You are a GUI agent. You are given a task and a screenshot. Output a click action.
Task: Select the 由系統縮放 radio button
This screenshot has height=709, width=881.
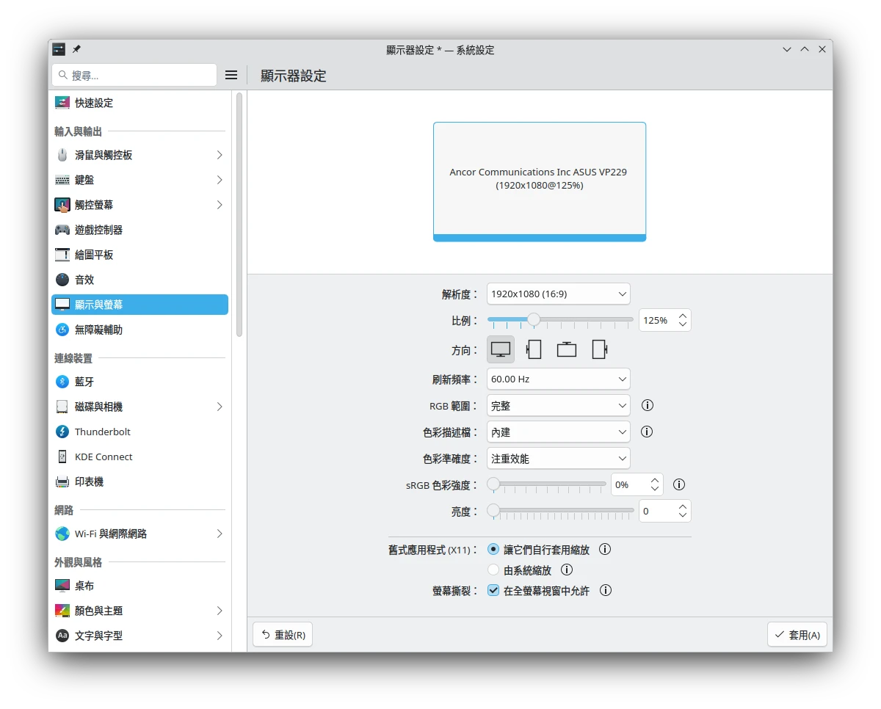click(x=493, y=570)
